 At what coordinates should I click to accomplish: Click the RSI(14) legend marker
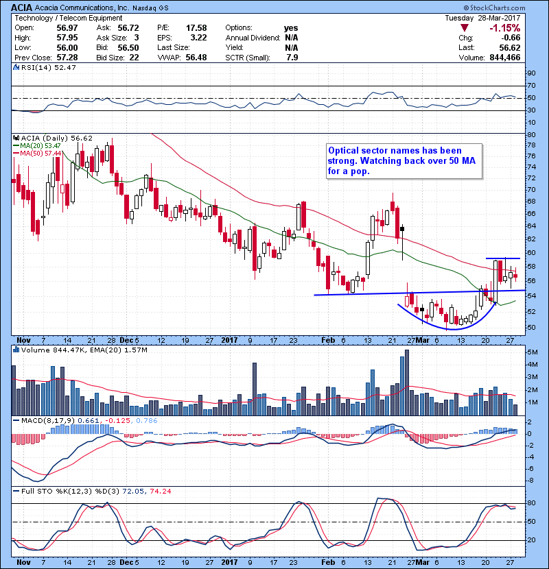coord(16,68)
